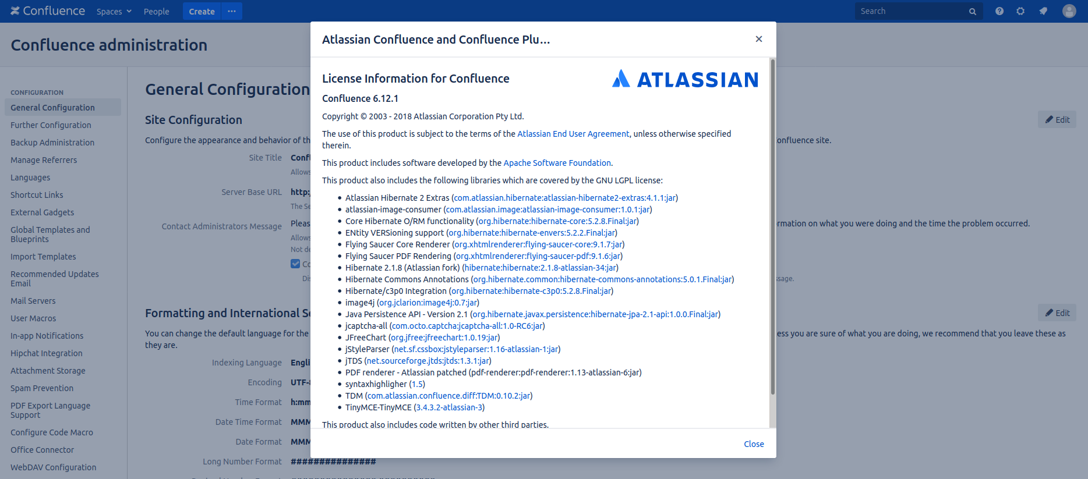
Task: Edit the Site Configuration section
Action: click(x=1057, y=119)
